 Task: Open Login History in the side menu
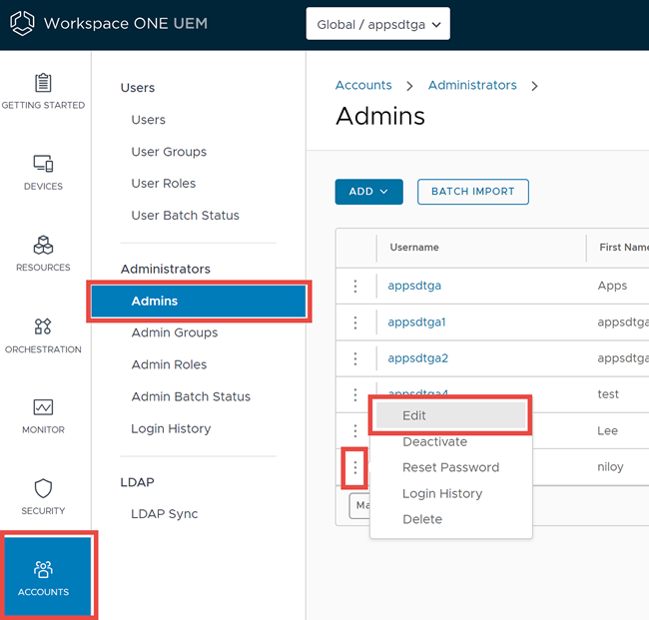coord(171,428)
